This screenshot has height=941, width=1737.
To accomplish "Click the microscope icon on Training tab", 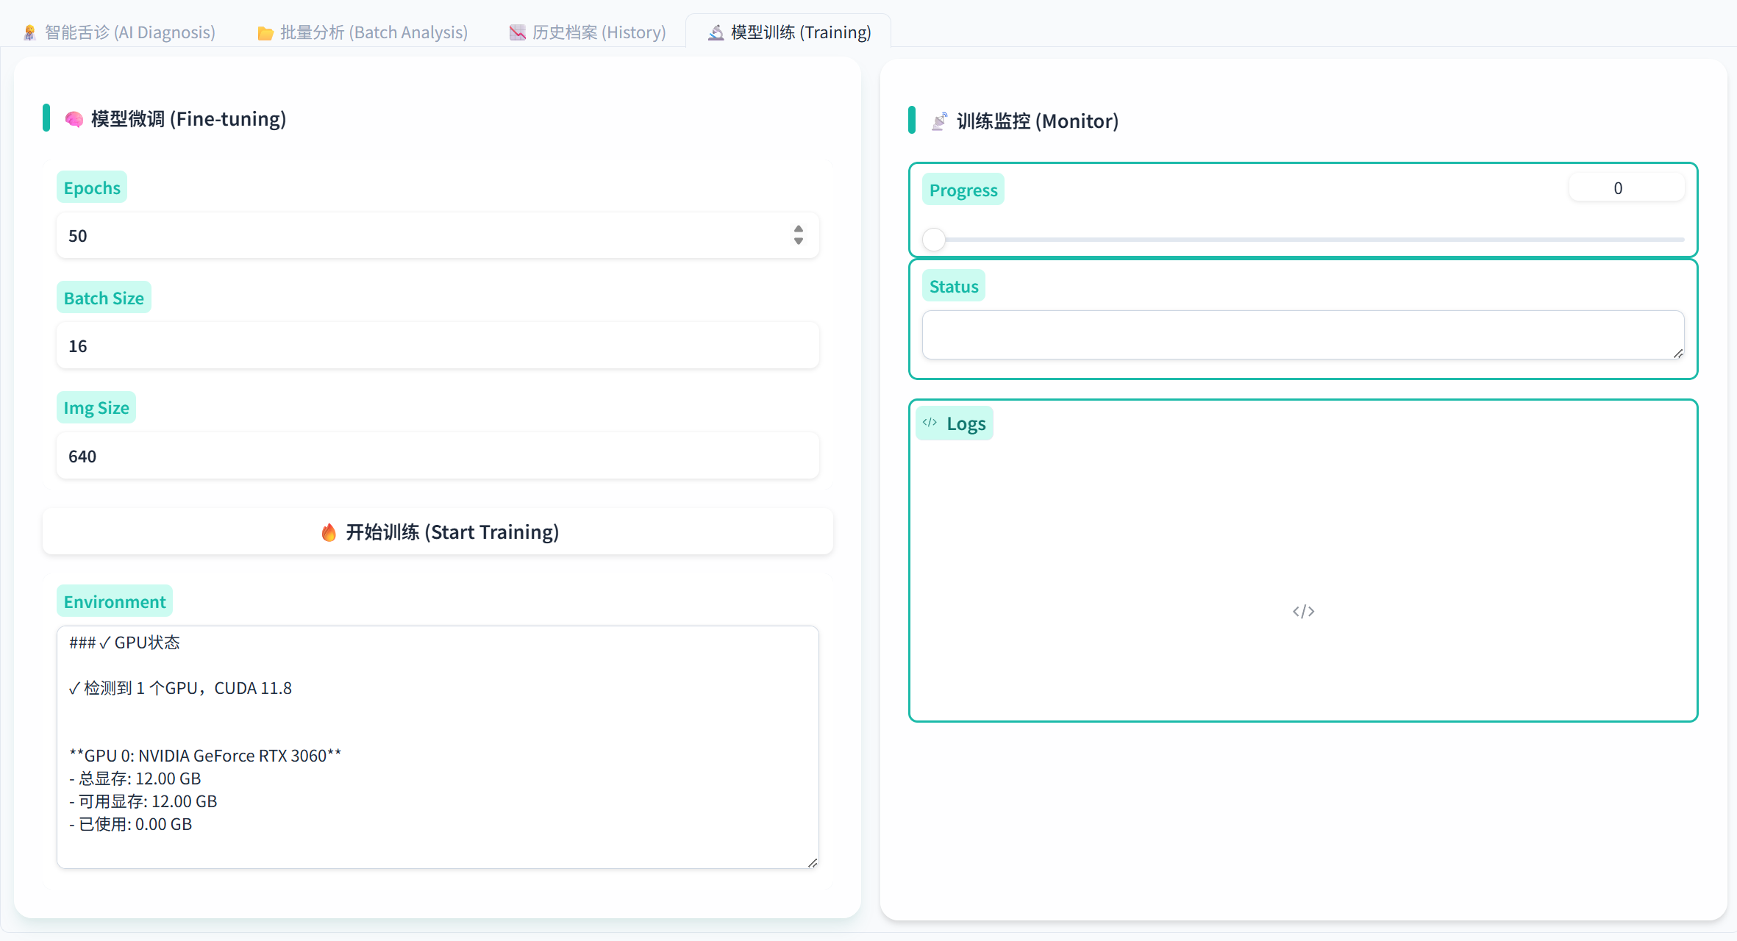I will pyautogui.click(x=716, y=32).
